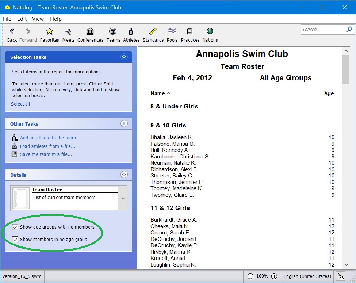Open the File menu
Screen dimensions: 356x283
click(7, 19)
